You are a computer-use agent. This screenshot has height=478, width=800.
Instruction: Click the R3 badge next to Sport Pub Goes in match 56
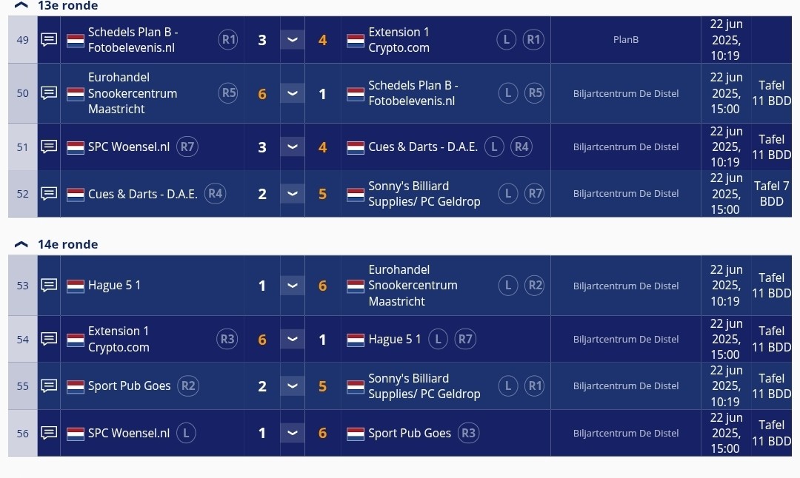click(468, 433)
